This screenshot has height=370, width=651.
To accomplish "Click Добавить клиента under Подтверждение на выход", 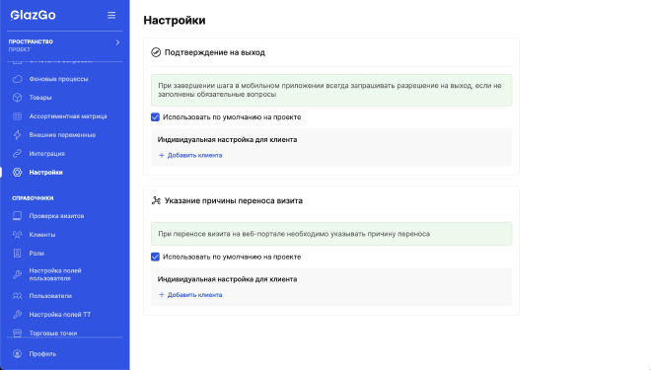I will (190, 155).
